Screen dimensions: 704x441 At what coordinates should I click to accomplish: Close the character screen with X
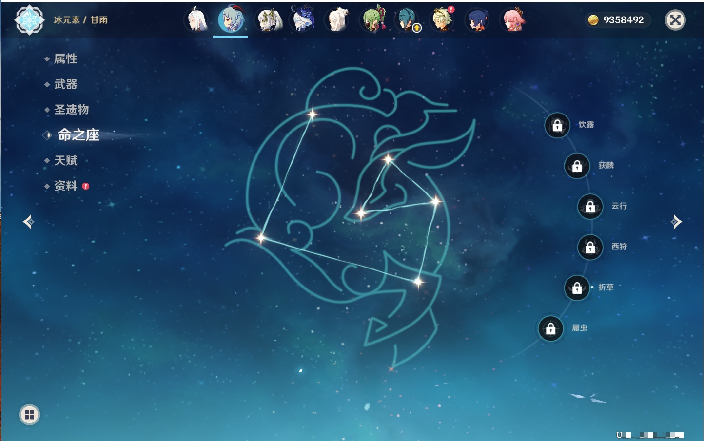[675, 20]
